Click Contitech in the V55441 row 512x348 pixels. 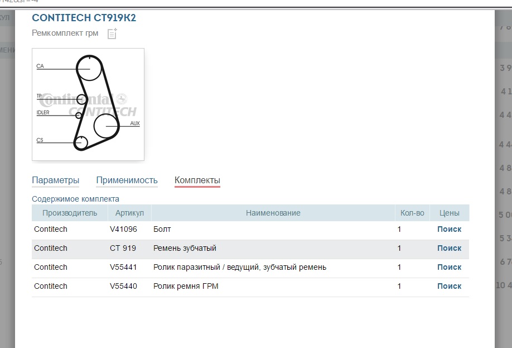(x=51, y=267)
